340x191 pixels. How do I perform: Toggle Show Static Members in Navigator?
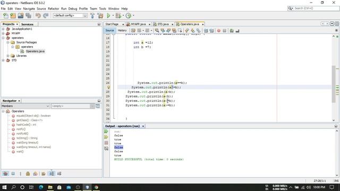click(20, 173)
